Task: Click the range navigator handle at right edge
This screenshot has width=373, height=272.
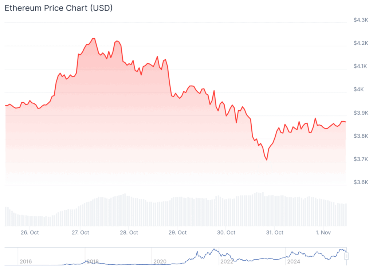Action: pos(346,256)
